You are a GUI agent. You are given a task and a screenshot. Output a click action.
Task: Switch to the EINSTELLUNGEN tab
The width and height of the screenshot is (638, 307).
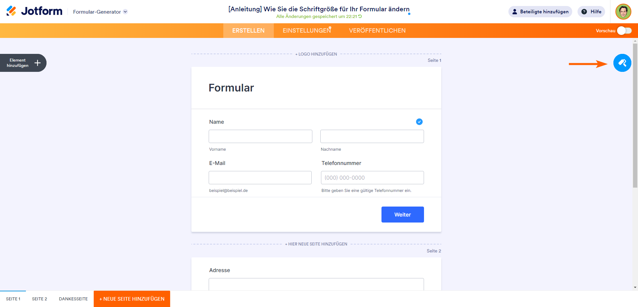[307, 31]
